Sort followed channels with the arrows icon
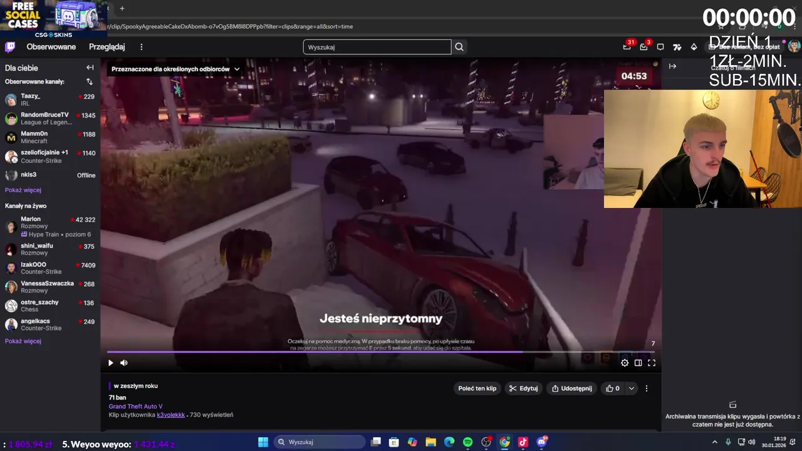 (x=90, y=81)
